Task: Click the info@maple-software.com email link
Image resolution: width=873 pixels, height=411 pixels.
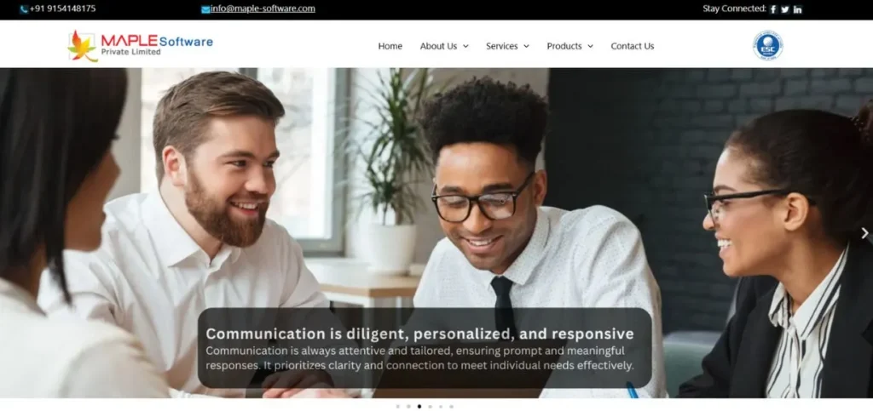Action: tap(263, 9)
